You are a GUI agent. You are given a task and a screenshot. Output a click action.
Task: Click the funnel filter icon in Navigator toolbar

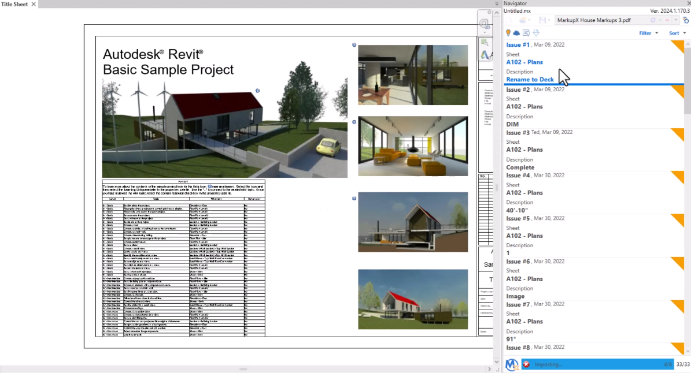536,33
